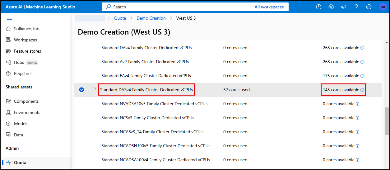Click info icon for Av2 cores available
Screen dimensions: 390x170
362,62
